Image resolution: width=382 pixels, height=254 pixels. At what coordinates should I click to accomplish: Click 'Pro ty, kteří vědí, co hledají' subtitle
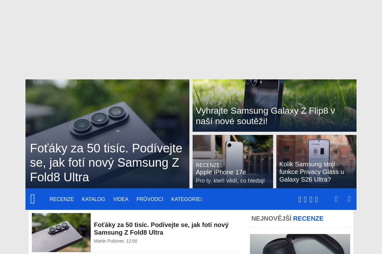[230, 181]
